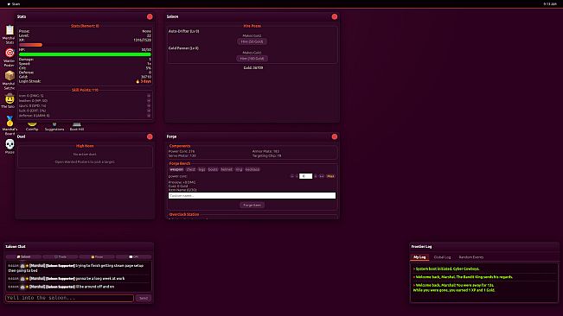Add a skill point to luck
This screenshot has width=563, height=316.
click(x=149, y=111)
